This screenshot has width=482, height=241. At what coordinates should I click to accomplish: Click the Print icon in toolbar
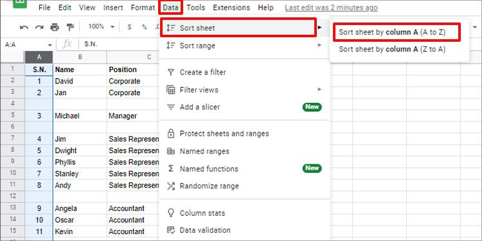[x=55, y=28]
